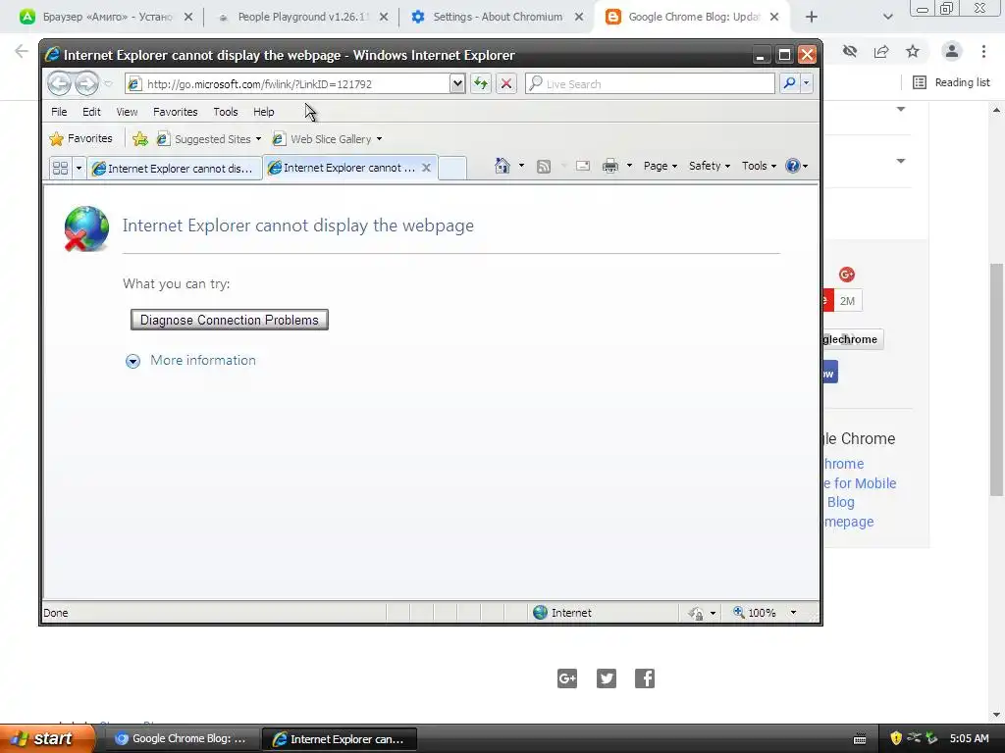This screenshot has width=1005, height=753.
Task: Open Favorites star button
Action: (x=81, y=138)
